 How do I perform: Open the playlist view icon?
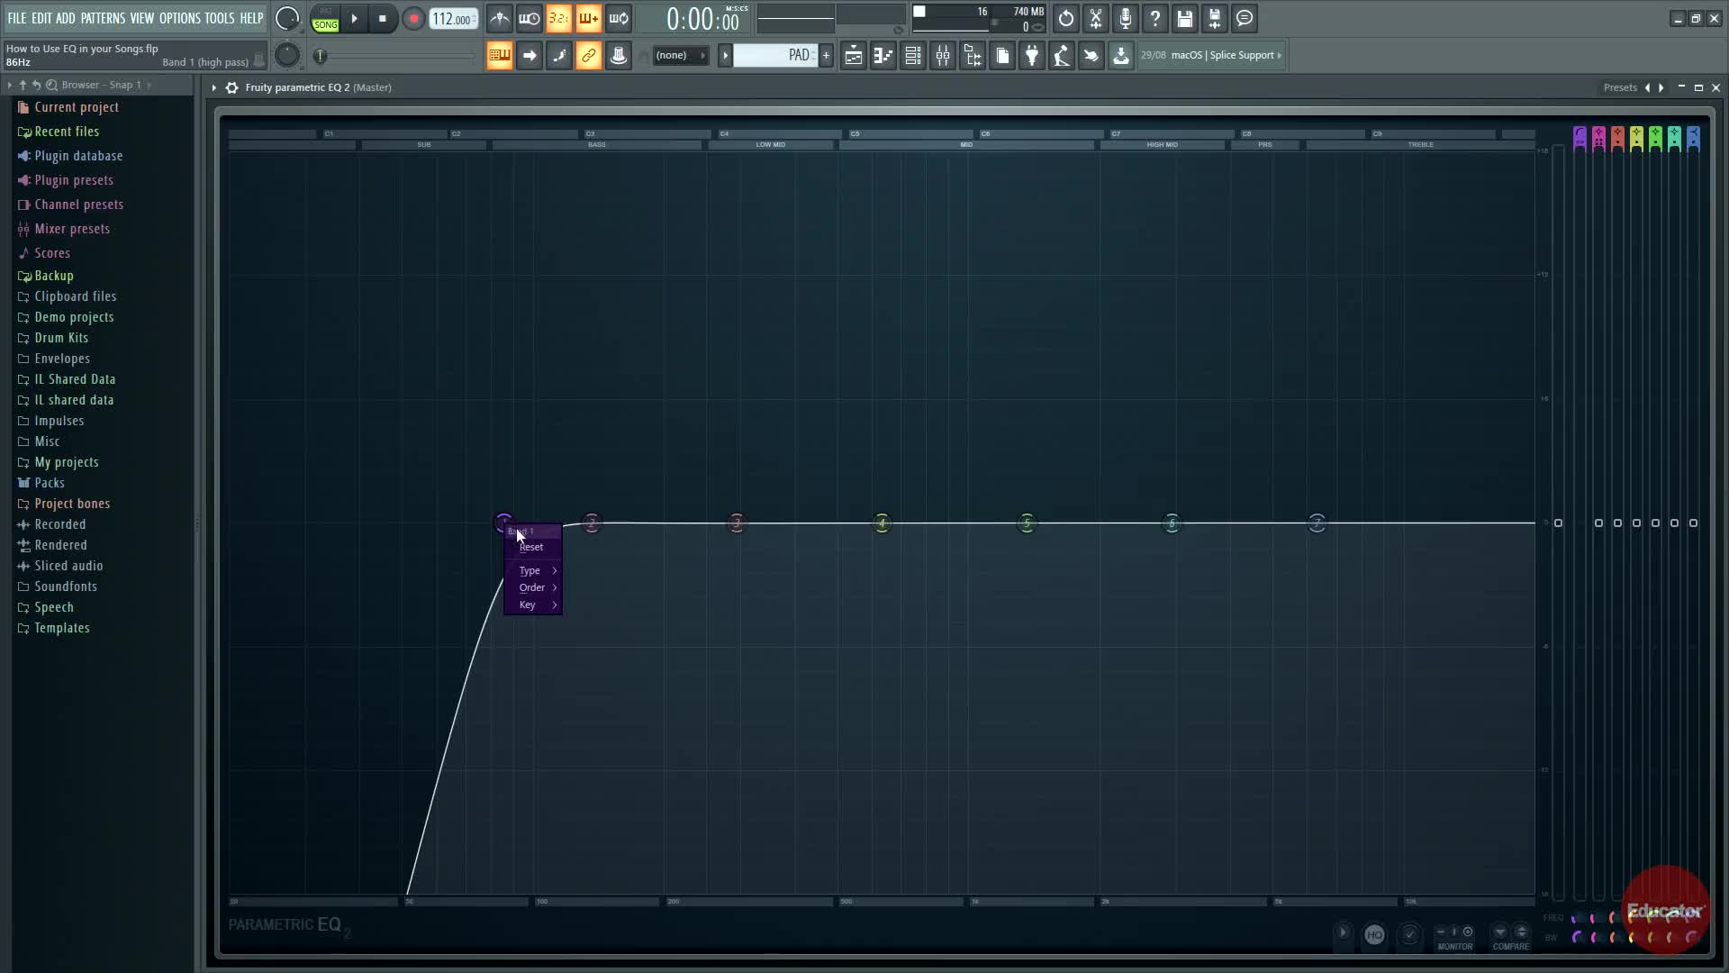coord(854,56)
